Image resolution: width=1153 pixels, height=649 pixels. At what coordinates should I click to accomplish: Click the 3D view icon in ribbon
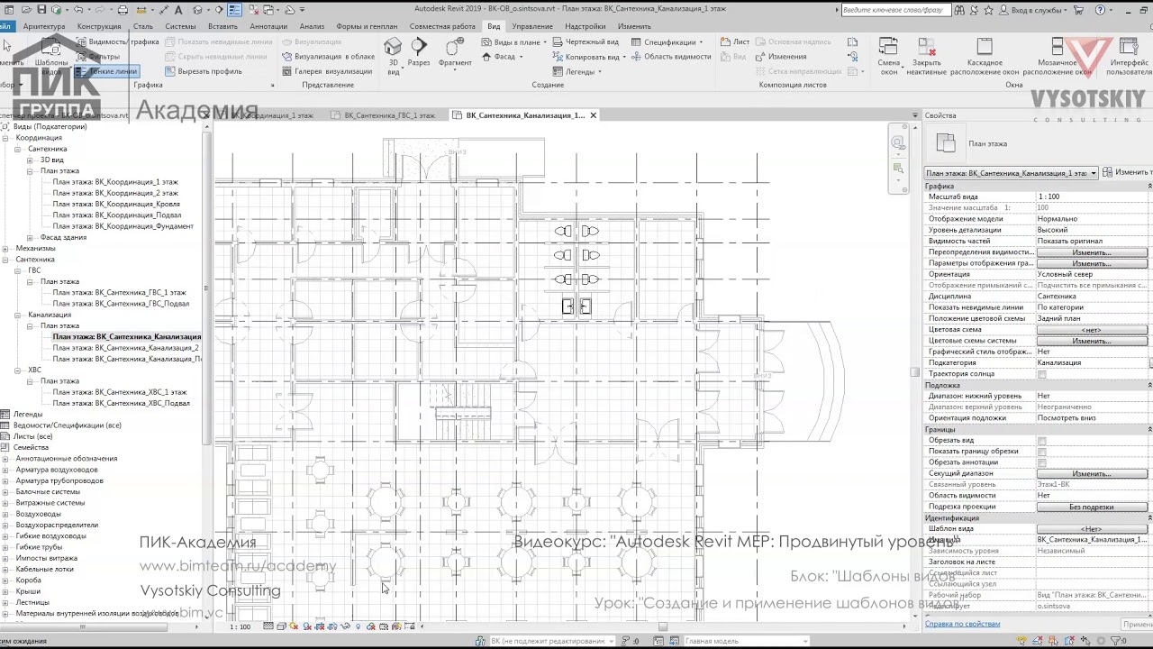pyautogui.click(x=393, y=53)
